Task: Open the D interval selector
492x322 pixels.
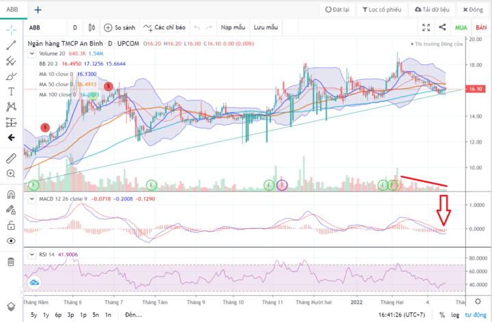Action: (75, 27)
